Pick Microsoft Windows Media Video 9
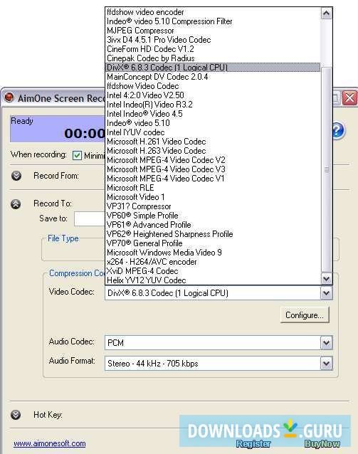Screen dimensions: 358x454 213,253
